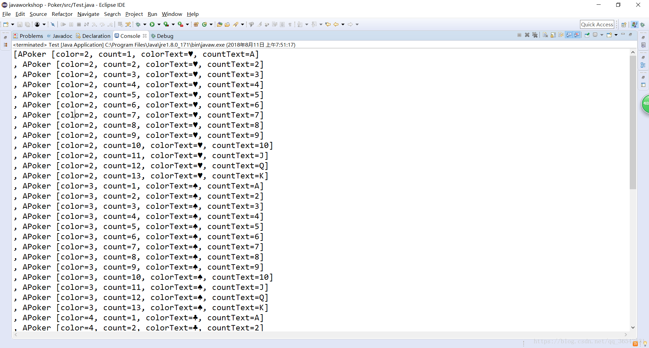Open the Run configurations dropdown arrow
This screenshot has width=649, height=348.
[159, 24]
